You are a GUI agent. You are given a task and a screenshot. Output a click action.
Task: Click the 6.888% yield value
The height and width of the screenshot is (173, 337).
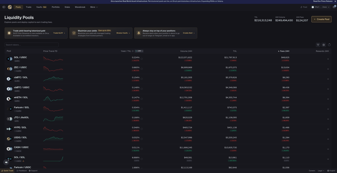coord(136,157)
